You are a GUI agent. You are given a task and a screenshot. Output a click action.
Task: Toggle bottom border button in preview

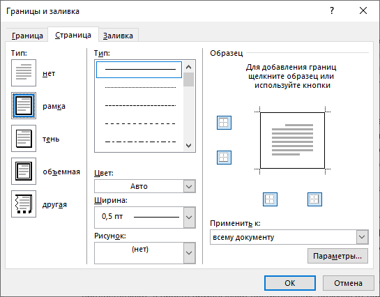coord(224,158)
